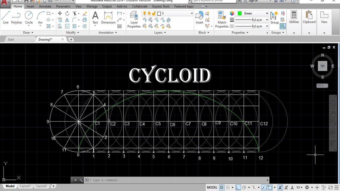Expand the Modify panel
Screen dimensions: 340x191
pos(73,33)
